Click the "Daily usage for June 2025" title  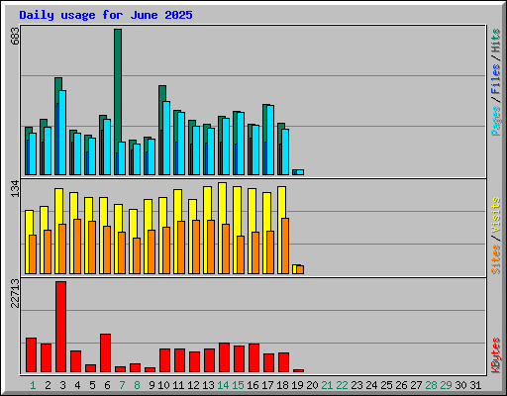(106, 15)
